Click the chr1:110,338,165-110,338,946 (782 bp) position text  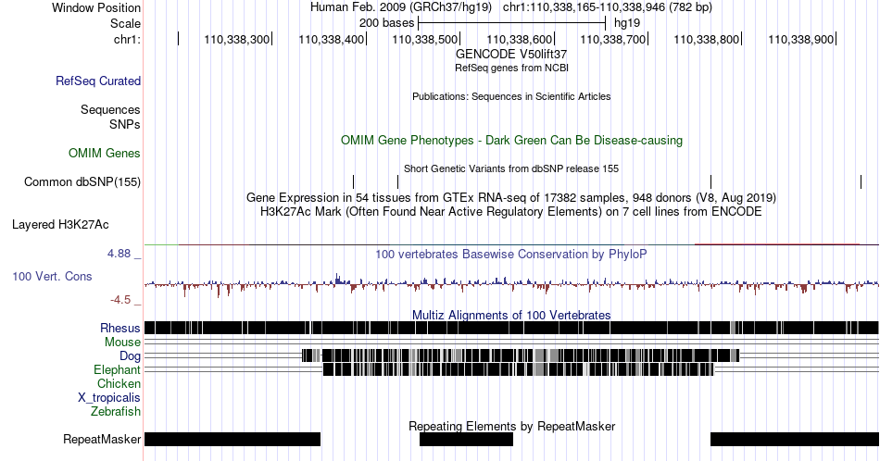(x=608, y=7)
